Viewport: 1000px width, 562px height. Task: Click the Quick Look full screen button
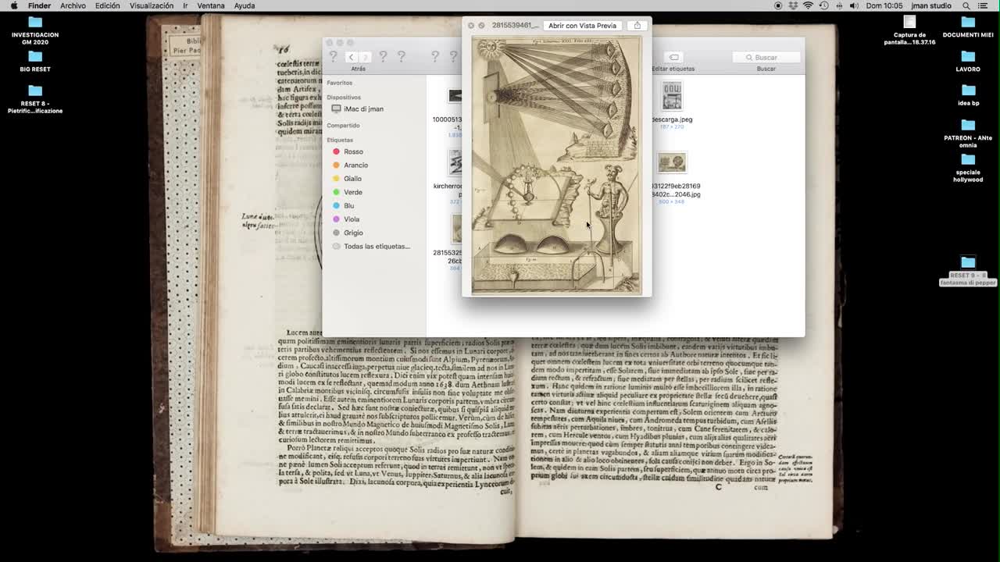click(x=481, y=26)
